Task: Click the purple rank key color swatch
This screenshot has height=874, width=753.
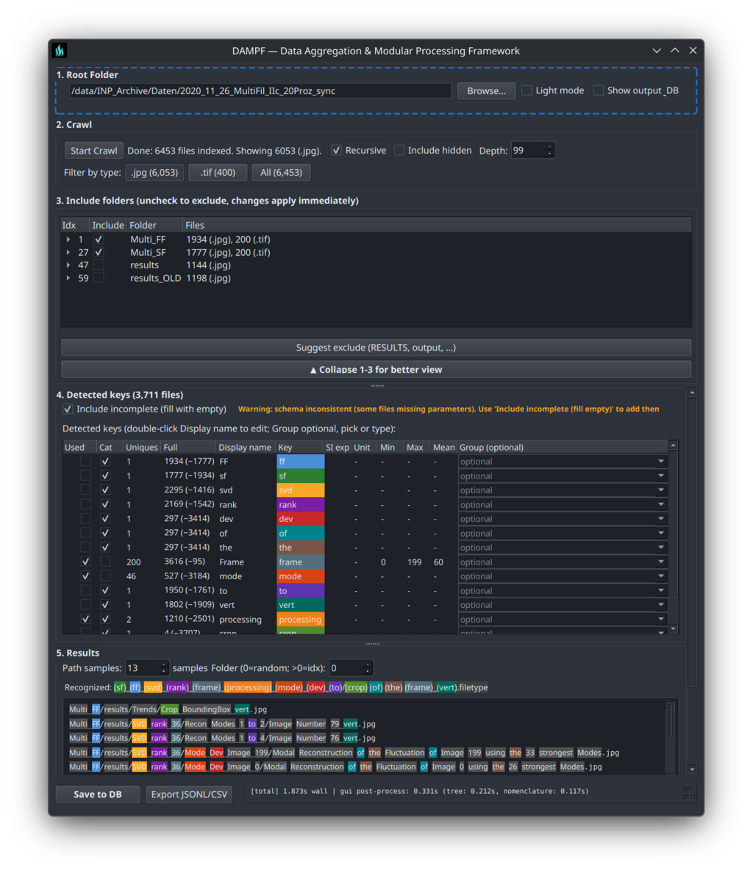Action: tap(301, 504)
